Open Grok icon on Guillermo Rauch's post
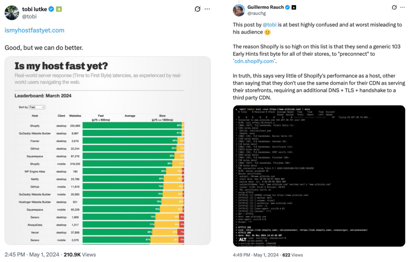 394,7
